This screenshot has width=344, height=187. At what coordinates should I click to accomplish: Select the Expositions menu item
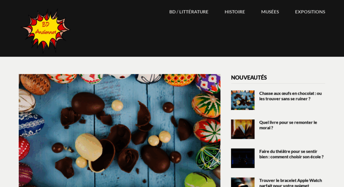(x=310, y=12)
